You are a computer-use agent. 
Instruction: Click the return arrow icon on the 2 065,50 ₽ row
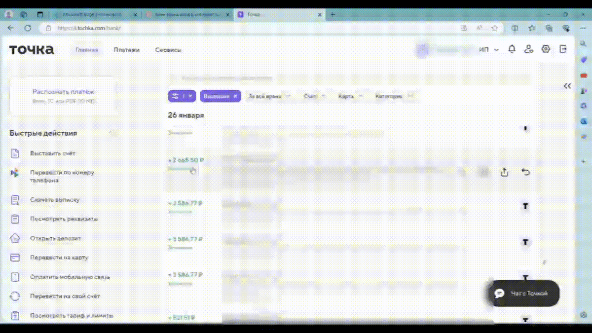[x=525, y=172]
